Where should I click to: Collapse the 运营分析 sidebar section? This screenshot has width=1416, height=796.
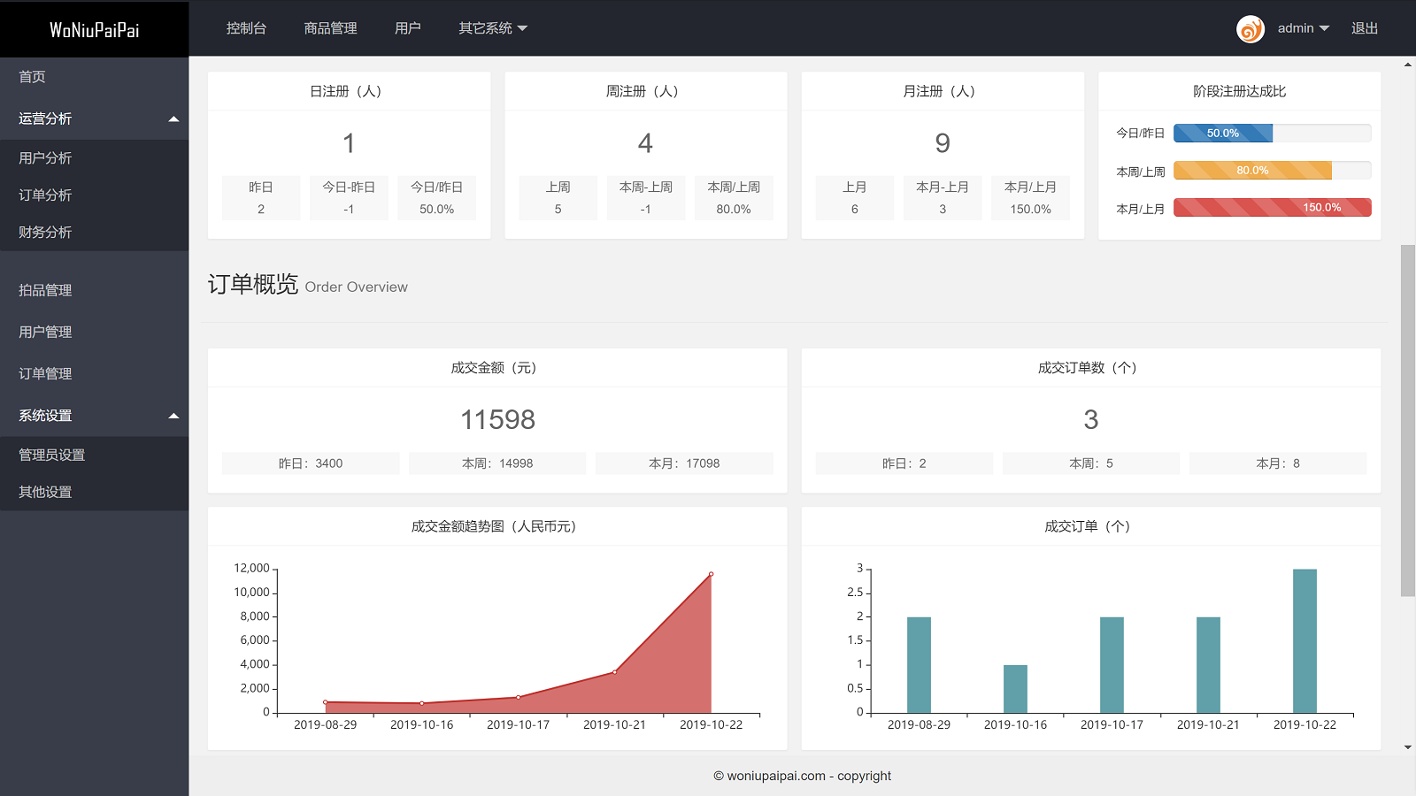click(94, 119)
